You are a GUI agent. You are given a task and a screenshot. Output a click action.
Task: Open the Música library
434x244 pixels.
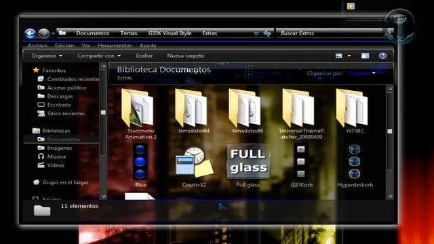coord(52,157)
